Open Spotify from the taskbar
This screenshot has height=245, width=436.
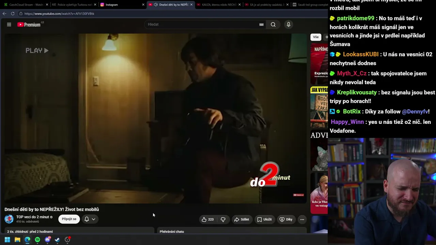37,240
